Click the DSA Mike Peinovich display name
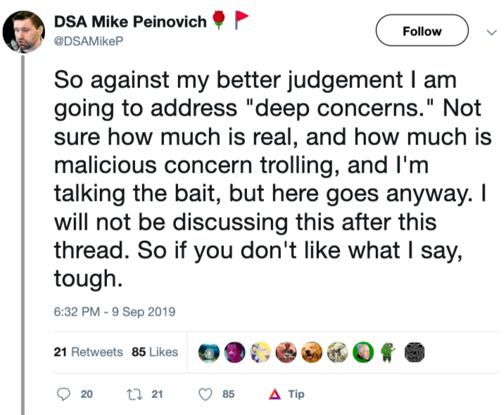The width and height of the screenshot is (504, 415). [130, 22]
